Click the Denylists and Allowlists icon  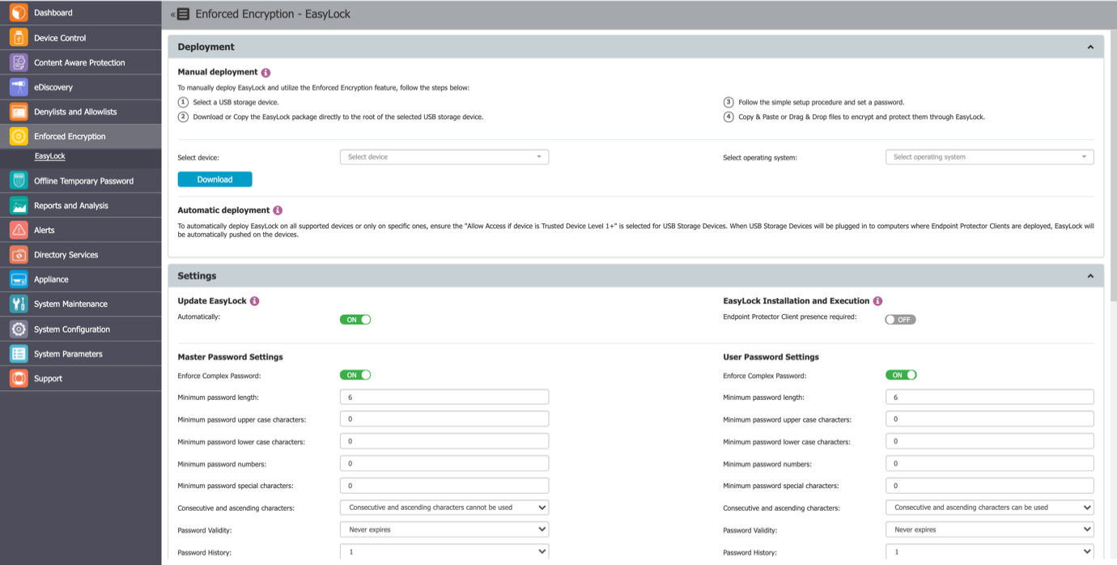coord(19,112)
